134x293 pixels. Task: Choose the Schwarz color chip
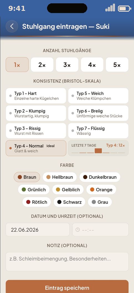(69, 202)
